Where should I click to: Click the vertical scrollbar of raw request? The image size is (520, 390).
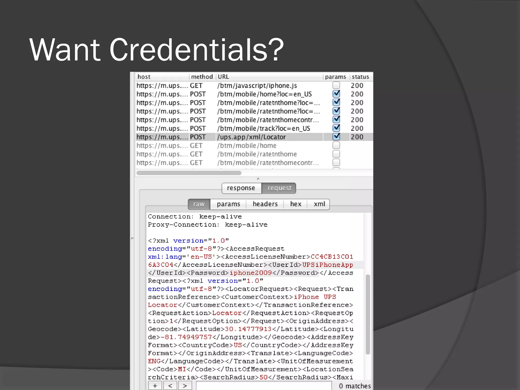(x=368, y=314)
